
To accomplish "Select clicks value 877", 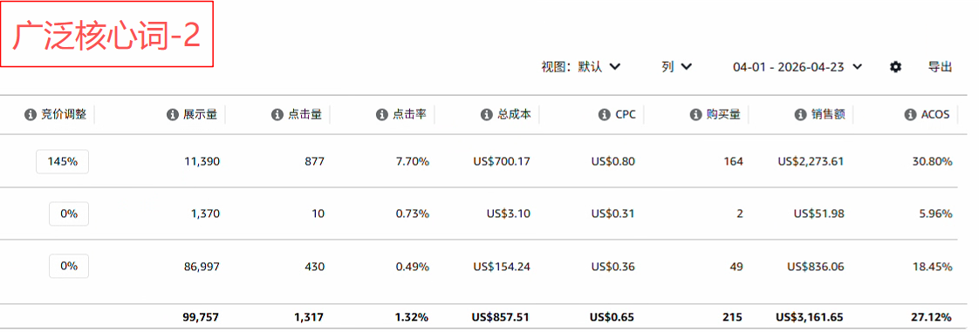I will point(314,161).
